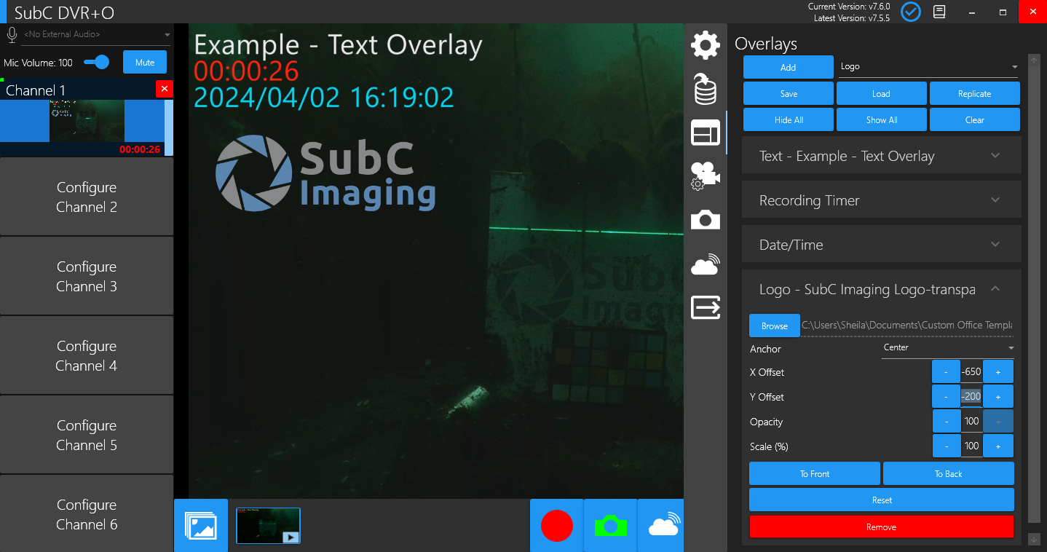
Task: Configure Channel 4
Action: pyautogui.click(x=87, y=356)
